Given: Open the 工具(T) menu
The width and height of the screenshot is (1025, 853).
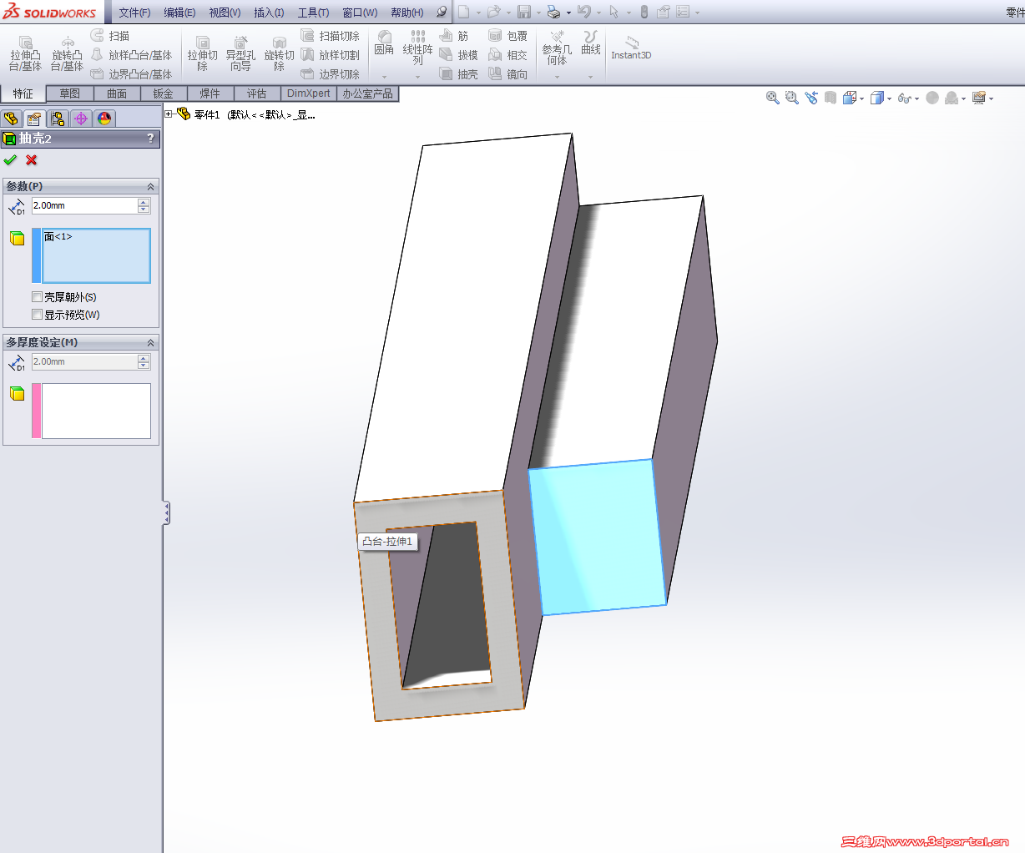Looking at the screenshot, I should pos(313,13).
